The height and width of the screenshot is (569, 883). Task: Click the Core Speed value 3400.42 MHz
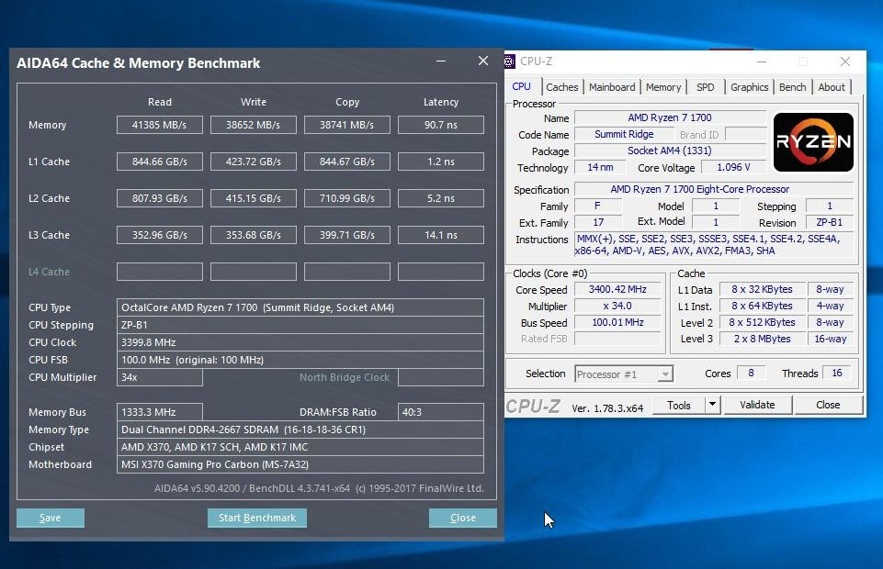coord(617,289)
